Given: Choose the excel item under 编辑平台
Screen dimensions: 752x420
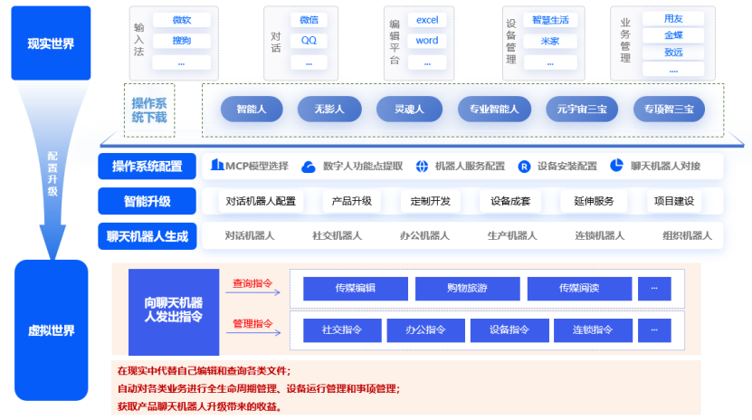Looking at the screenshot, I should [427, 20].
